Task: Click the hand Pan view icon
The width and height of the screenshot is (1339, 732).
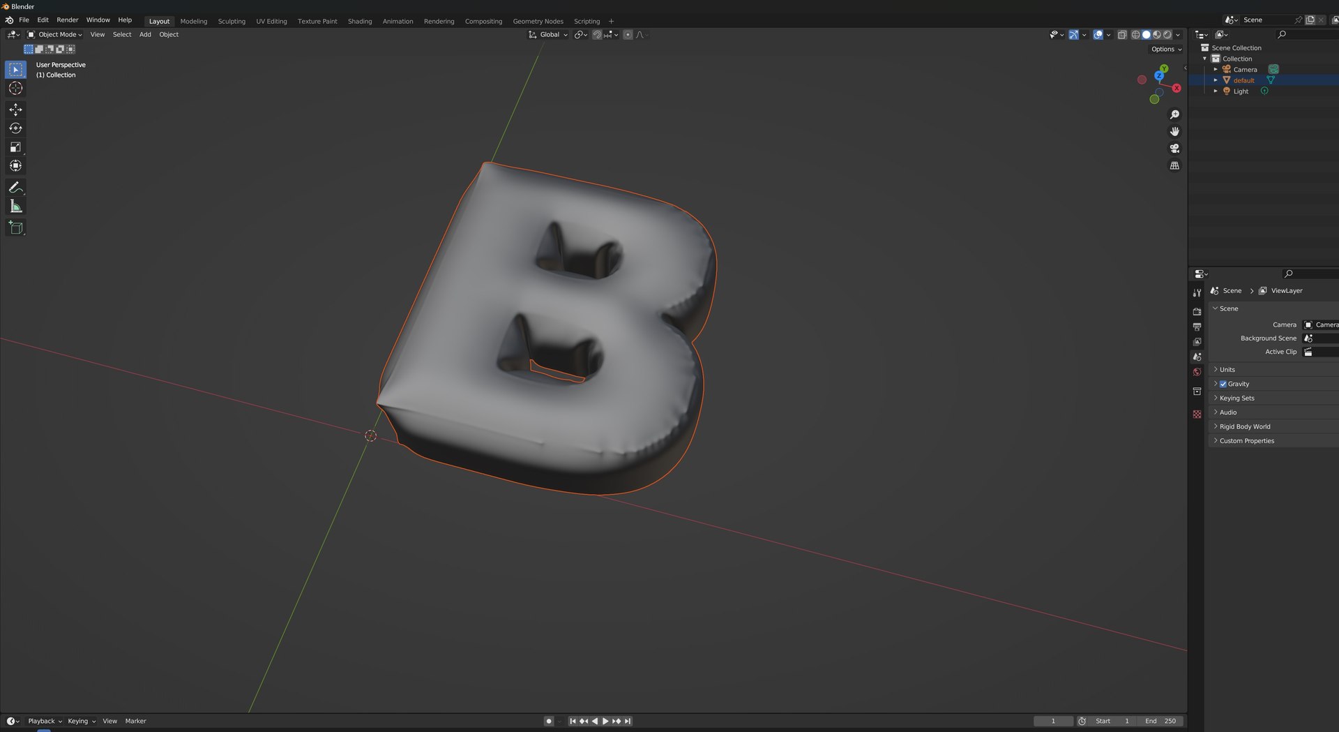Action: [1174, 131]
